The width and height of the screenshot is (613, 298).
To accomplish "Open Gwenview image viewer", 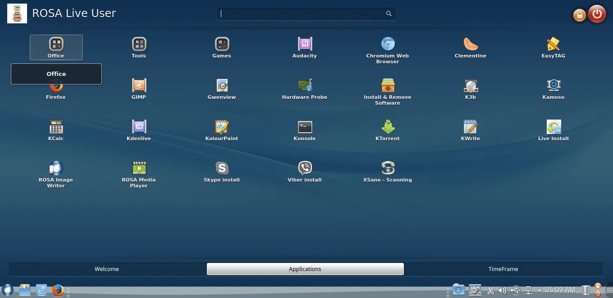I will coord(222,89).
